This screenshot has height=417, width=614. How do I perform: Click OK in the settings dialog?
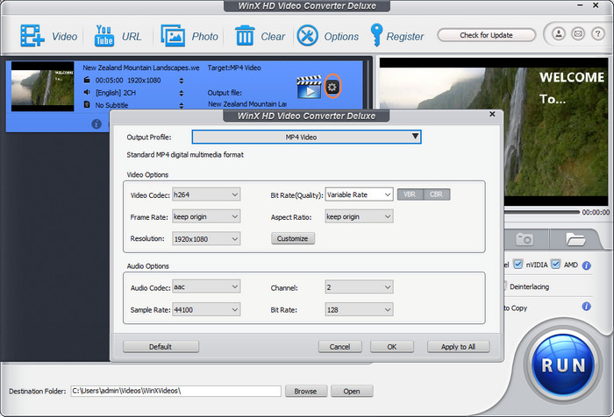click(392, 347)
